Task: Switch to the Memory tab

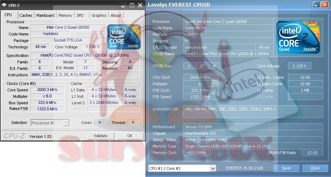Action: pos(65,15)
